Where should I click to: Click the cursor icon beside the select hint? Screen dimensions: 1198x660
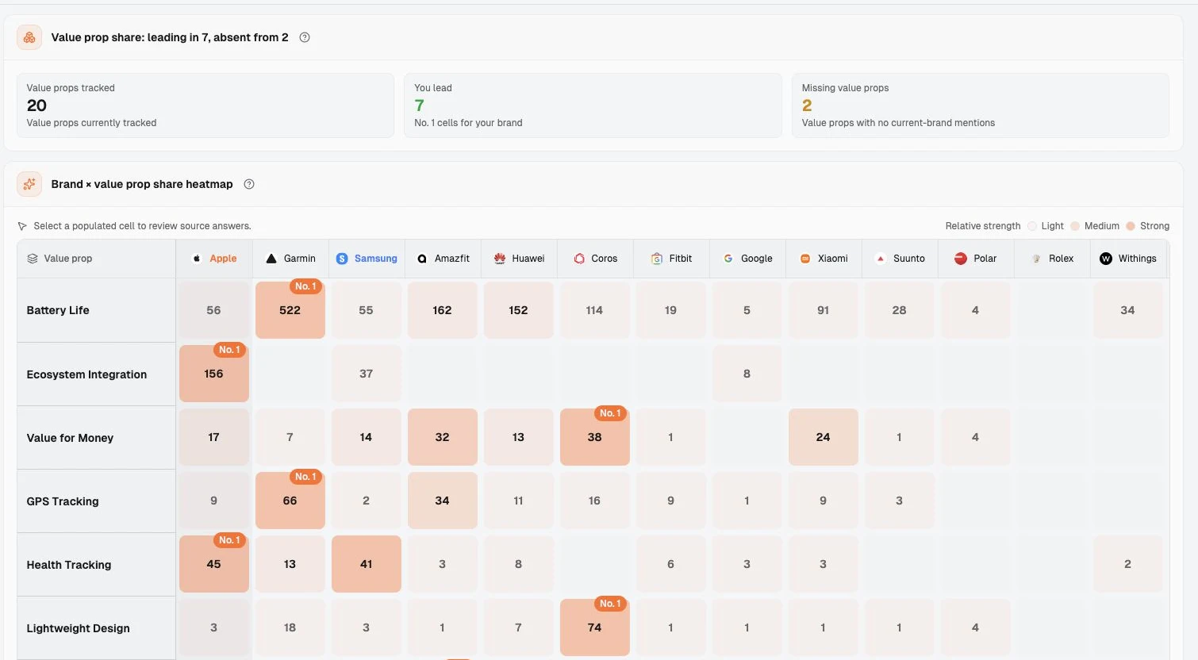coord(22,226)
